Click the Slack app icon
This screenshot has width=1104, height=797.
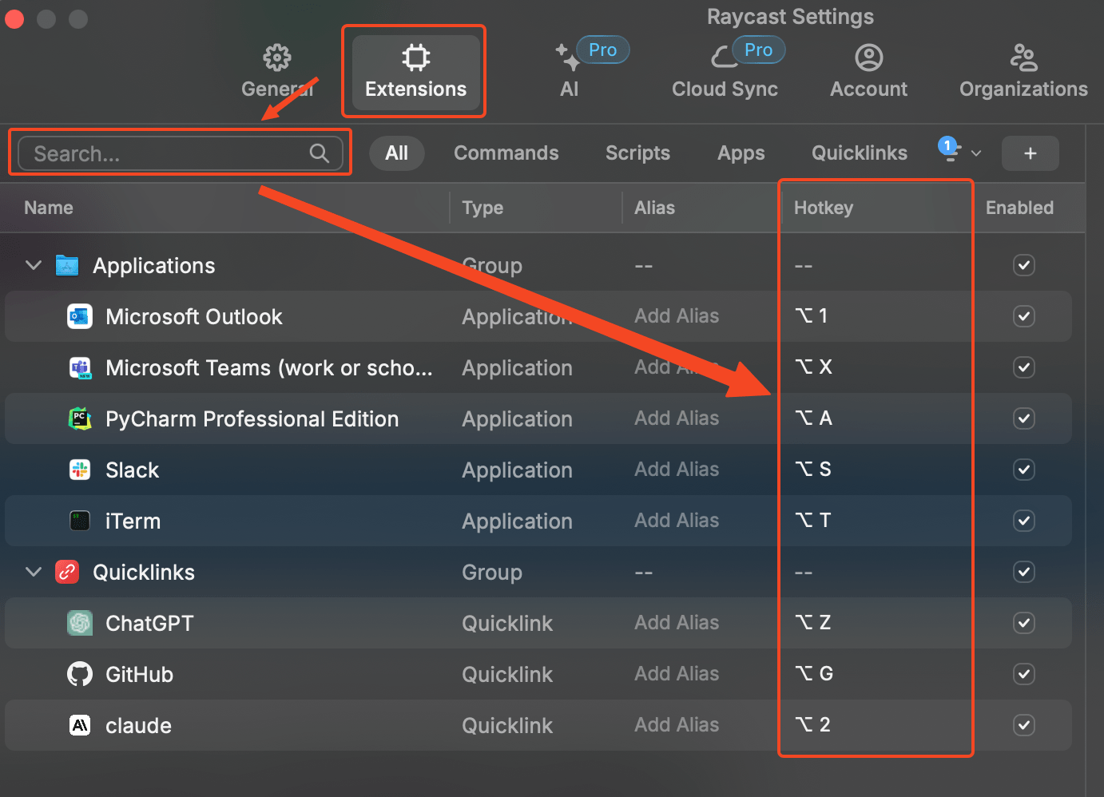(x=80, y=470)
